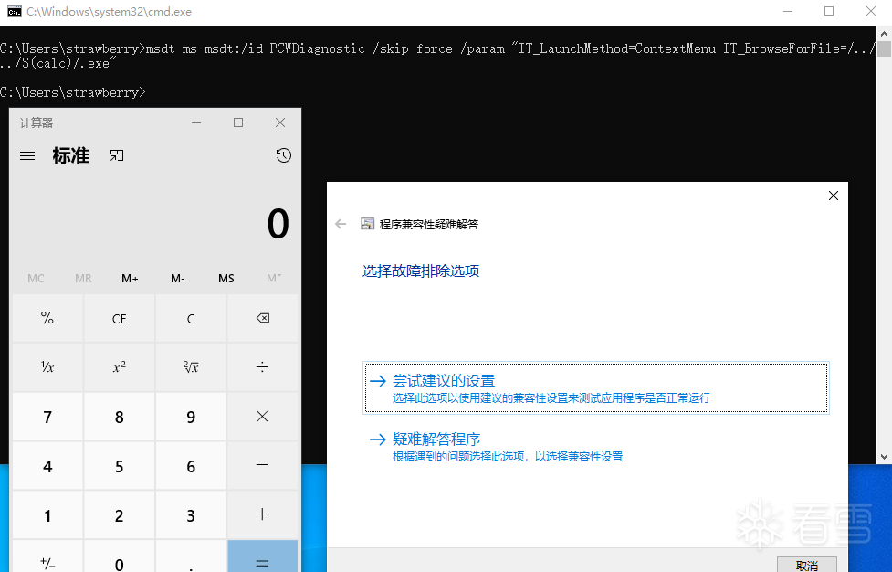
Task: Click the M- memory subtract button
Action: 177,279
